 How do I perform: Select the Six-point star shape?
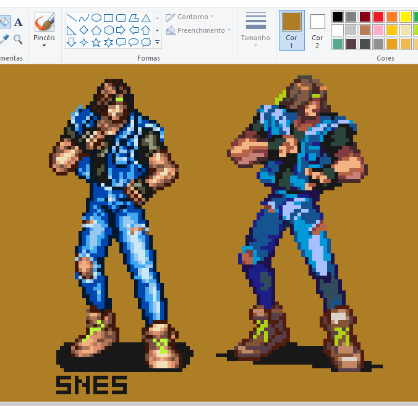click(108, 43)
